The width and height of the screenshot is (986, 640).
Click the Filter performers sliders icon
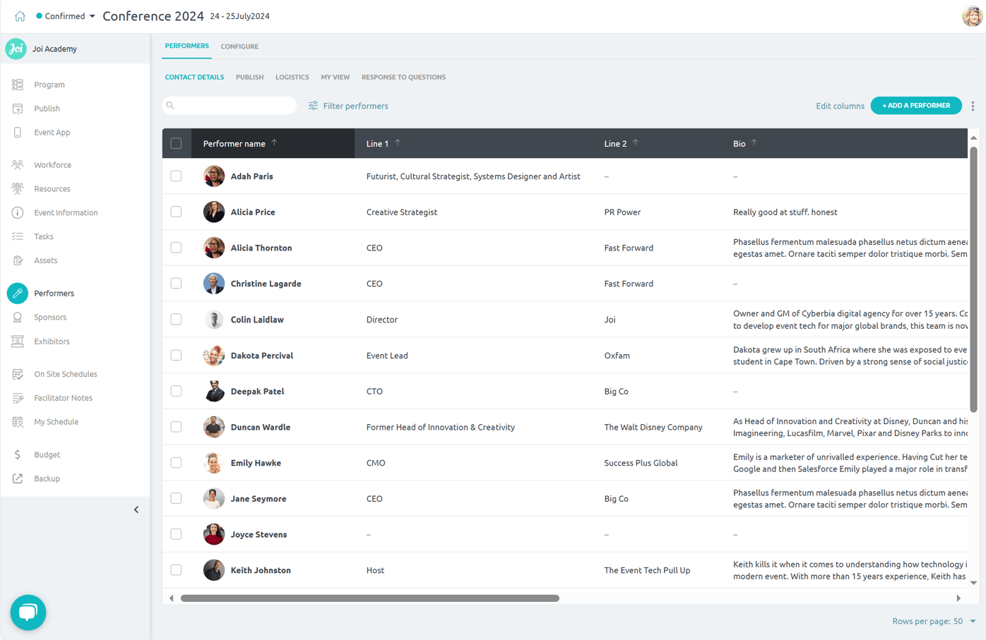313,106
